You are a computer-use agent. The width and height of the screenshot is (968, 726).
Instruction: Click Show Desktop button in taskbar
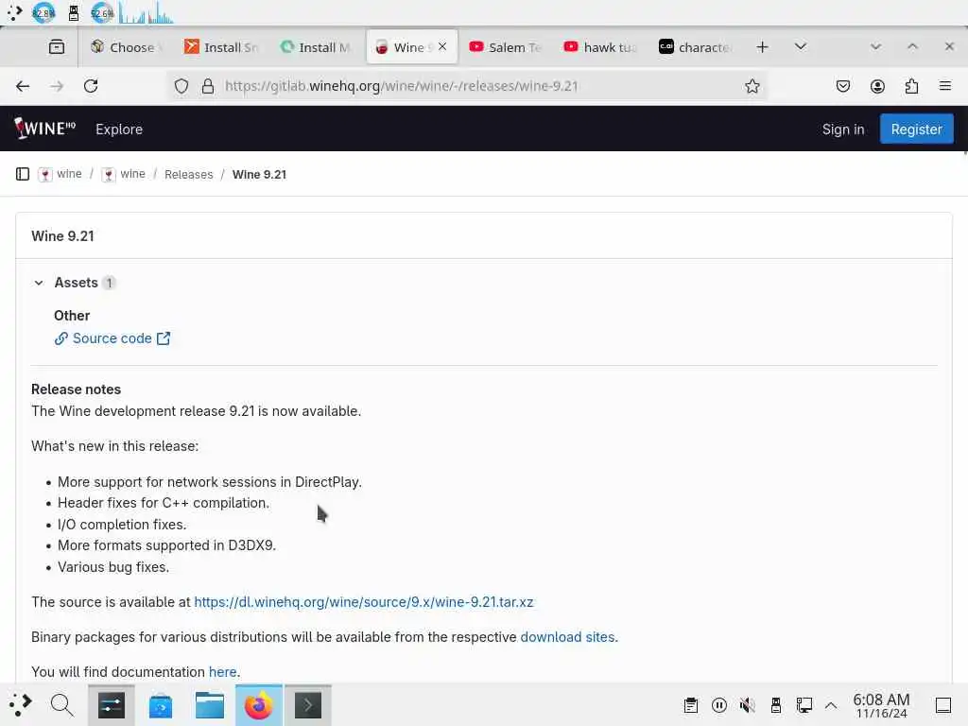(943, 705)
